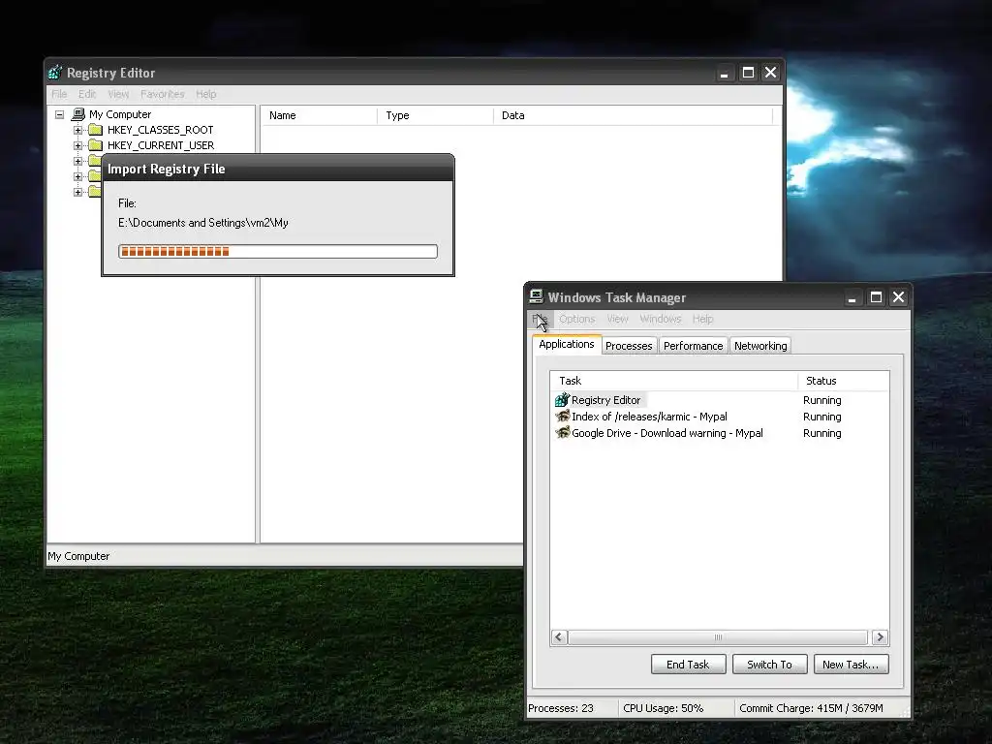Close the Registry Editor window

(770, 73)
